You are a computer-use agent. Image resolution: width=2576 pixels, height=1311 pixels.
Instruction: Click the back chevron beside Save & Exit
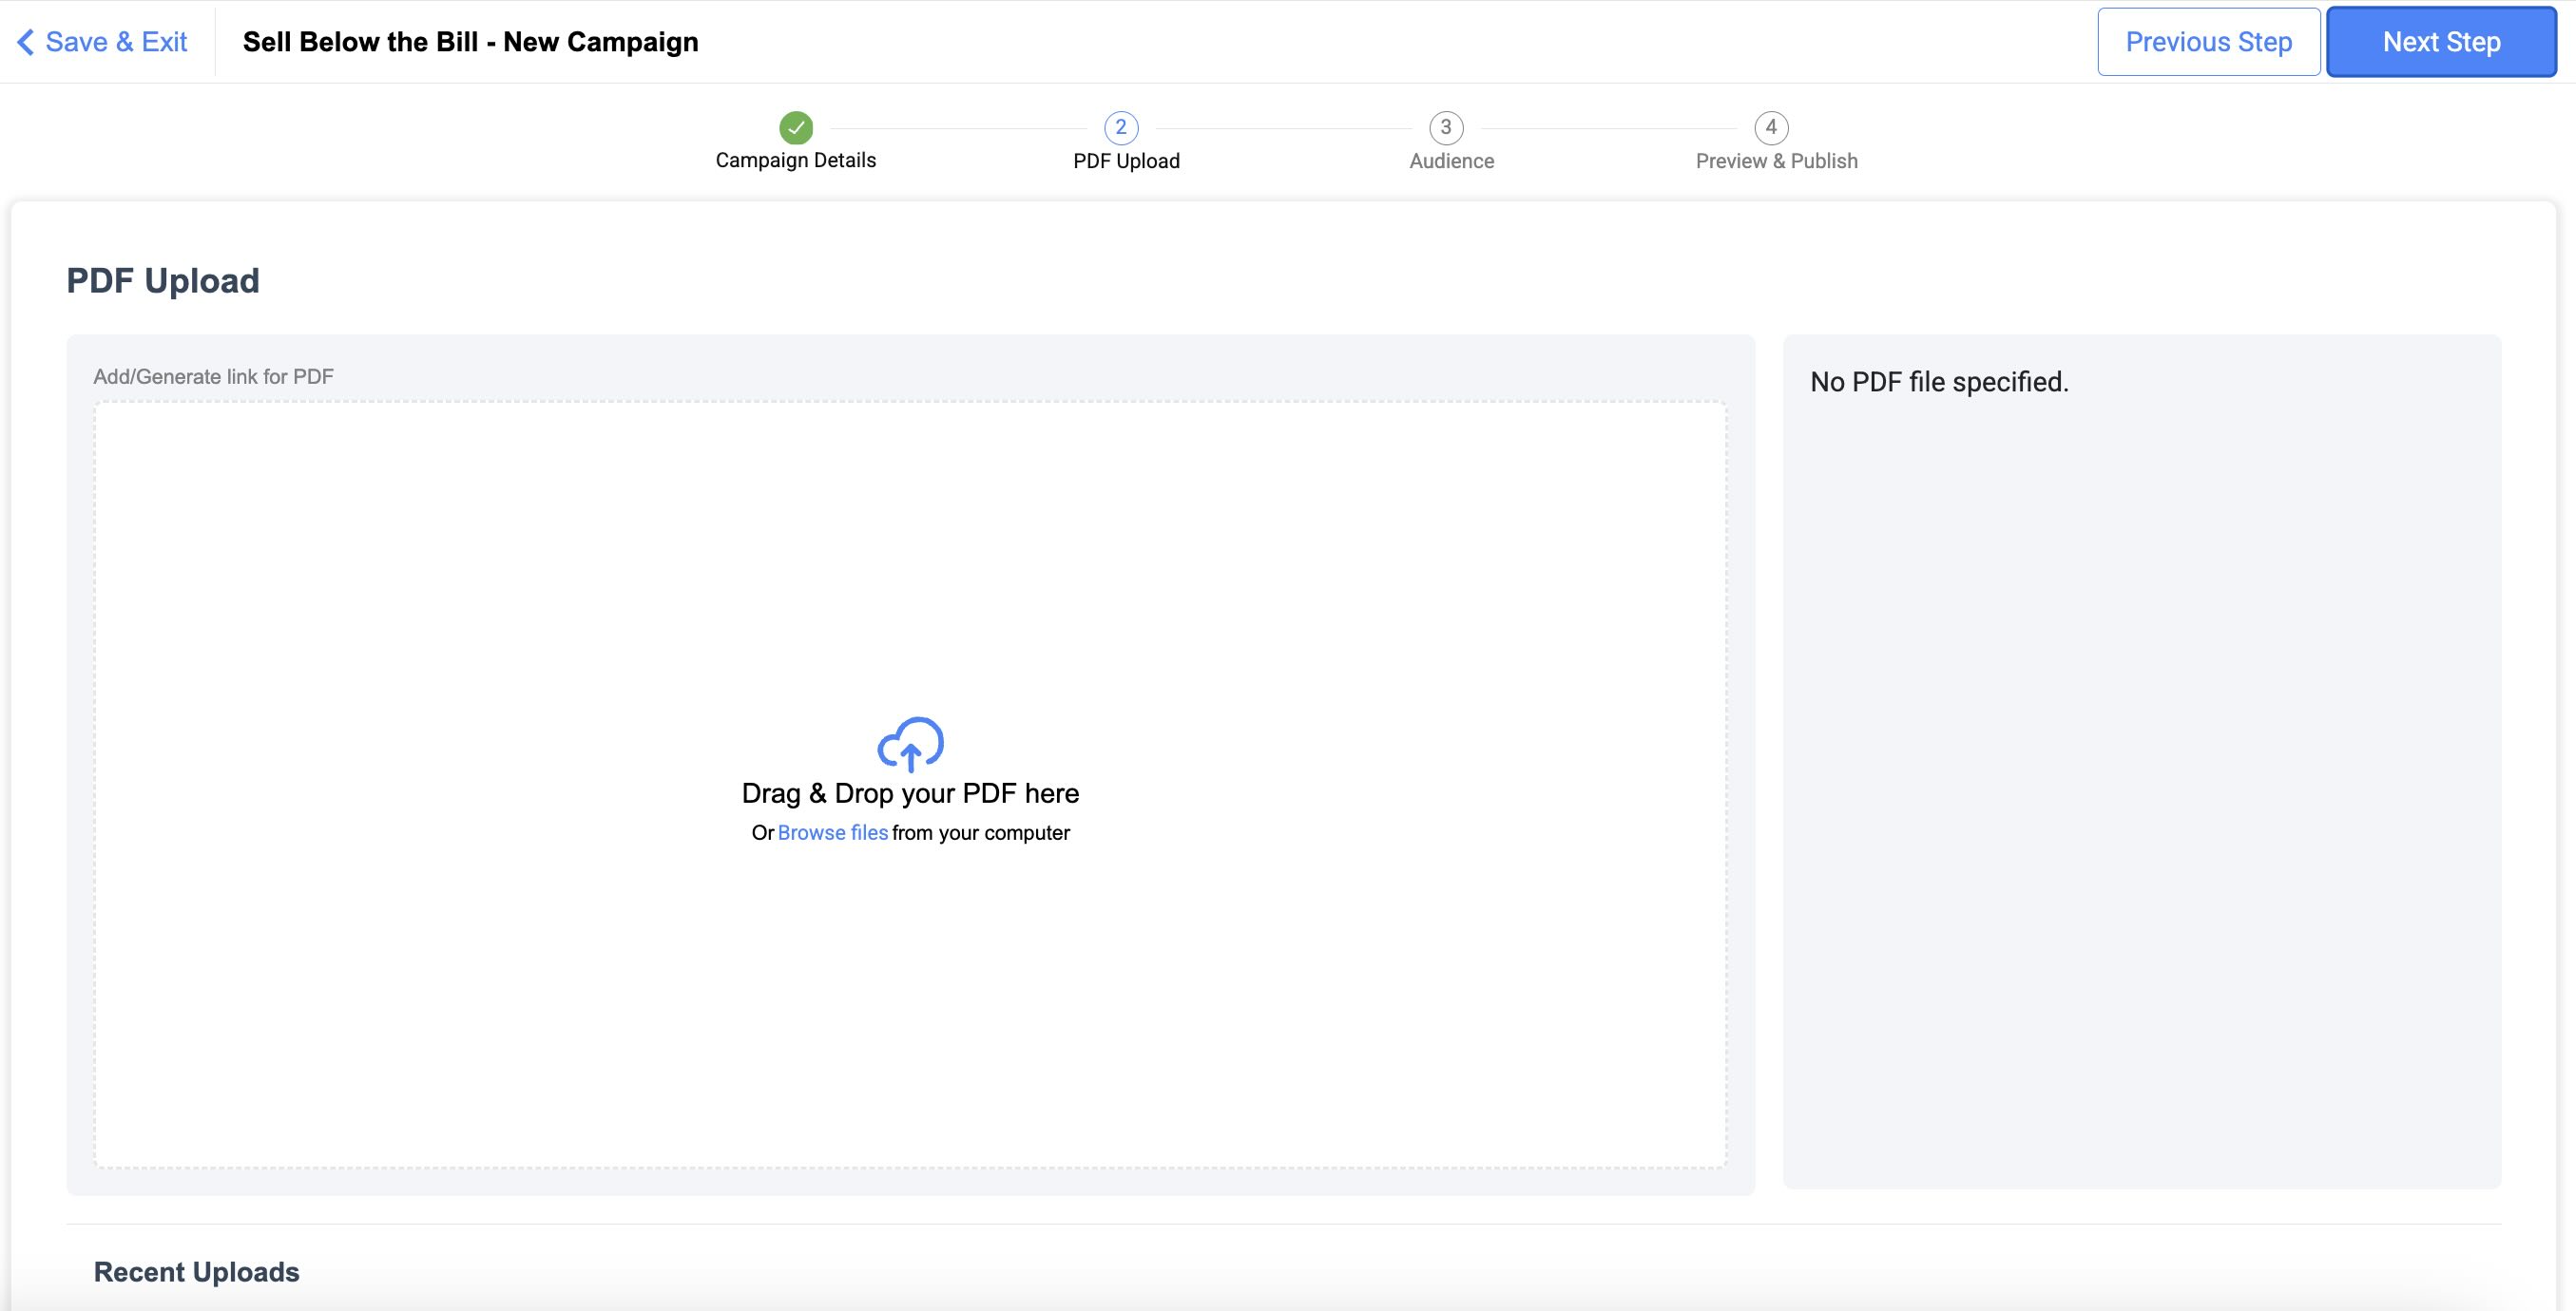[26, 42]
